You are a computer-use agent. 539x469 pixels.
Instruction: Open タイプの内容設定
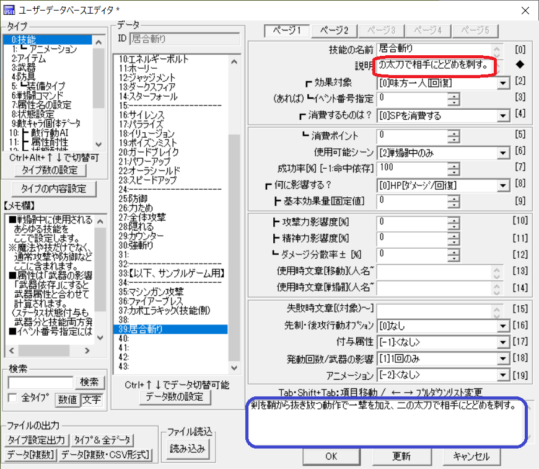pyautogui.click(x=54, y=189)
